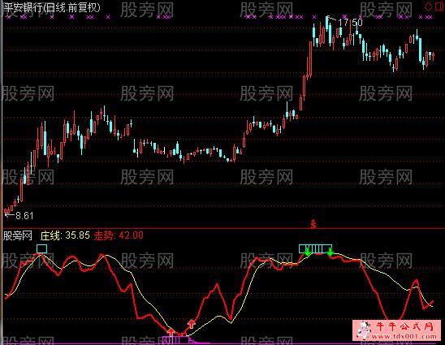Click the 股旁网 indicator name label
The image size is (445, 345).
18,235
